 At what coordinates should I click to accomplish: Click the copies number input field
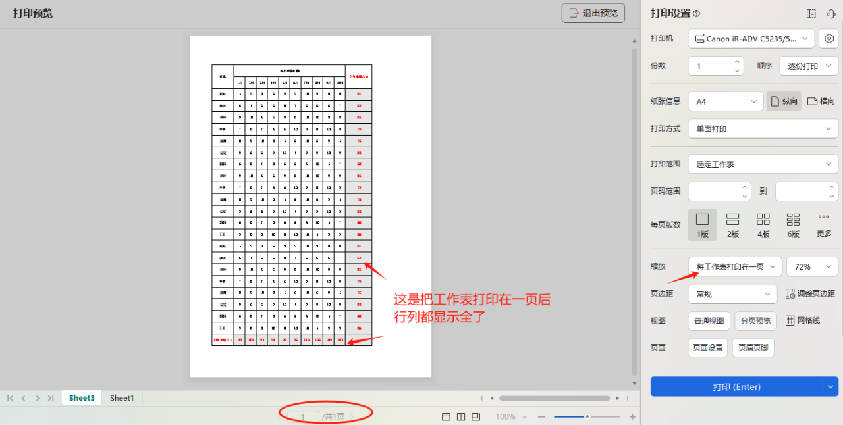pyautogui.click(x=710, y=66)
